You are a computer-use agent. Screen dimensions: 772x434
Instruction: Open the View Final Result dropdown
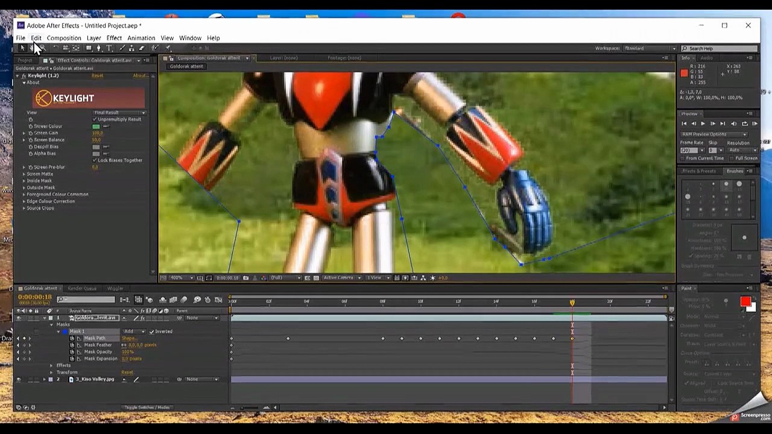119,113
